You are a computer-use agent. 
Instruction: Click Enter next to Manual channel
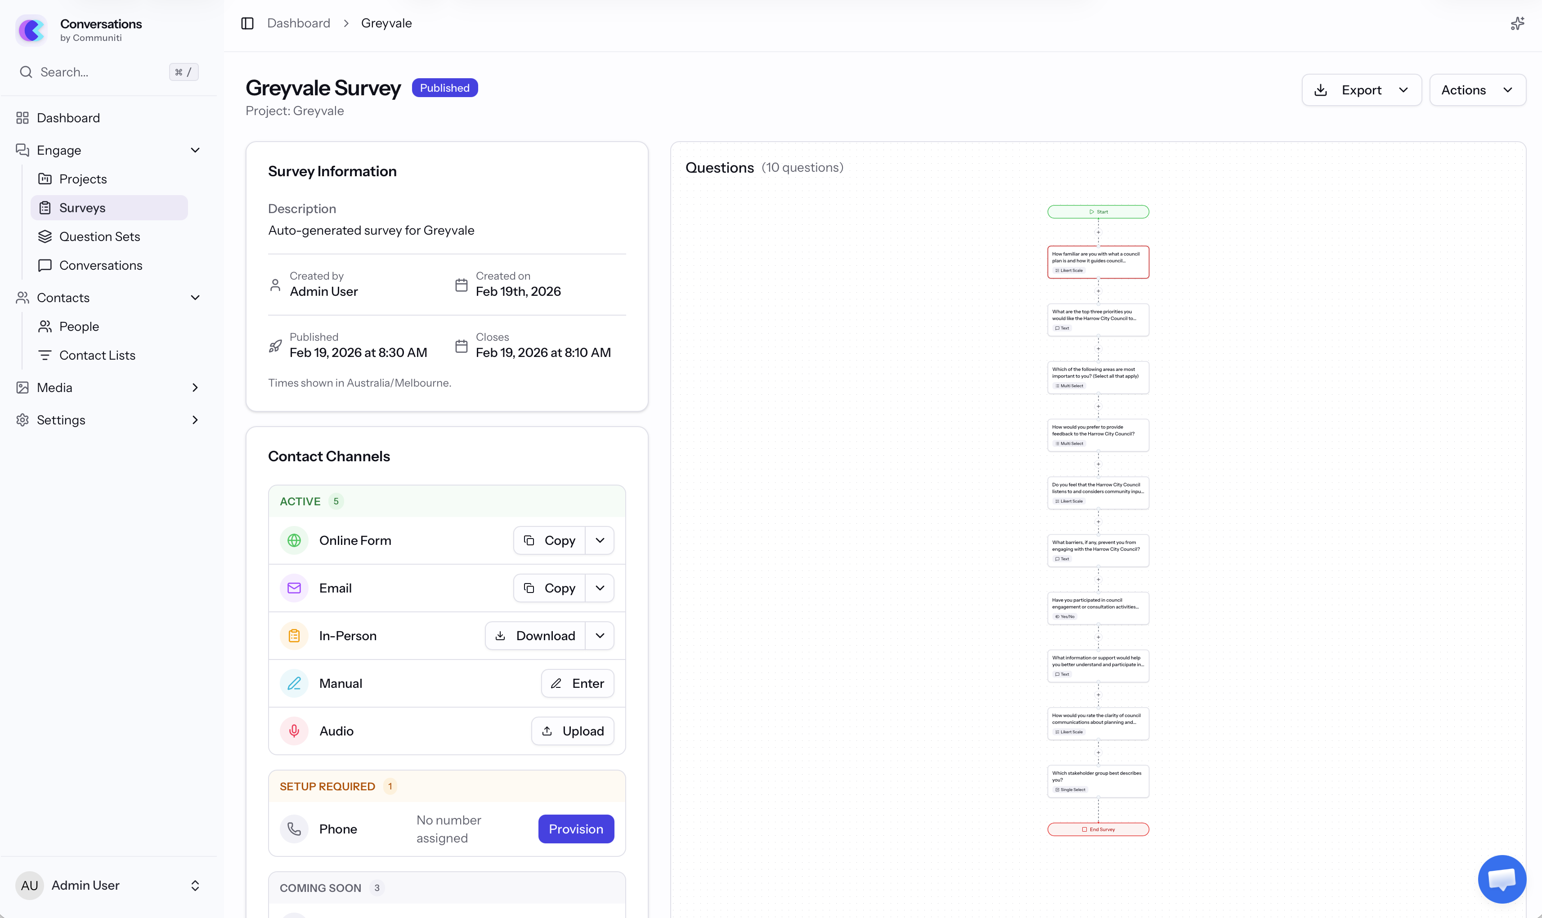tap(577, 683)
